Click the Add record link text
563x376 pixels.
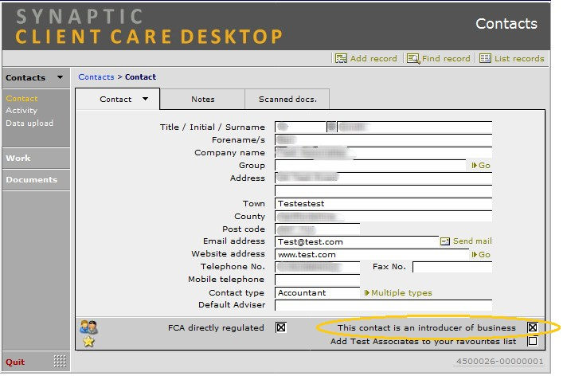pos(373,58)
